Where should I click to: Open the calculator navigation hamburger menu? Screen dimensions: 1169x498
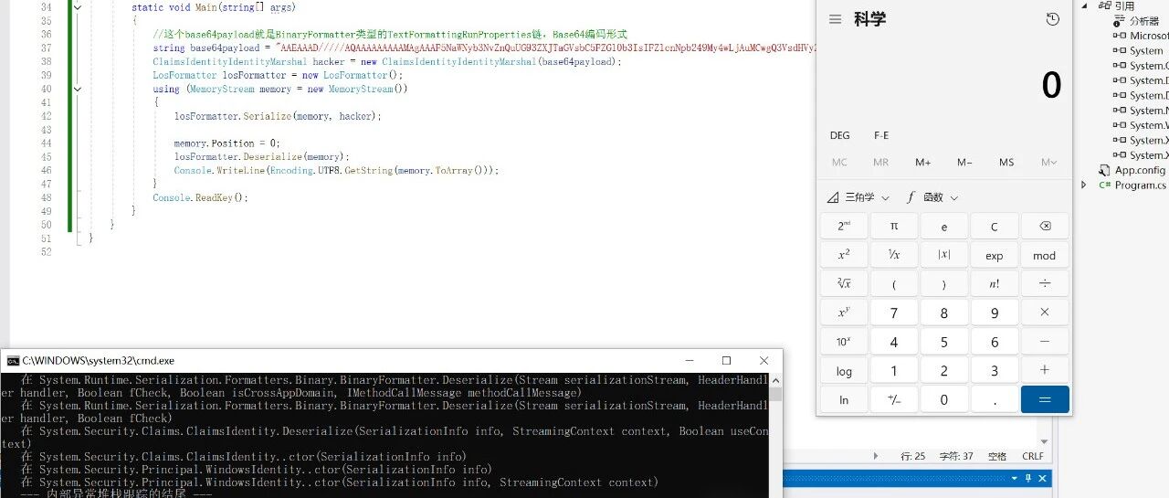835,19
